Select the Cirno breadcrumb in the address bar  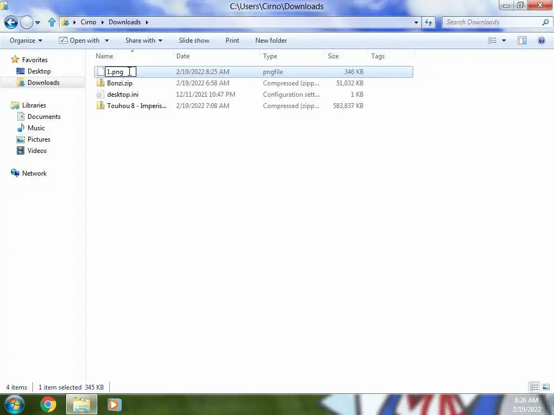pos(88,22)
